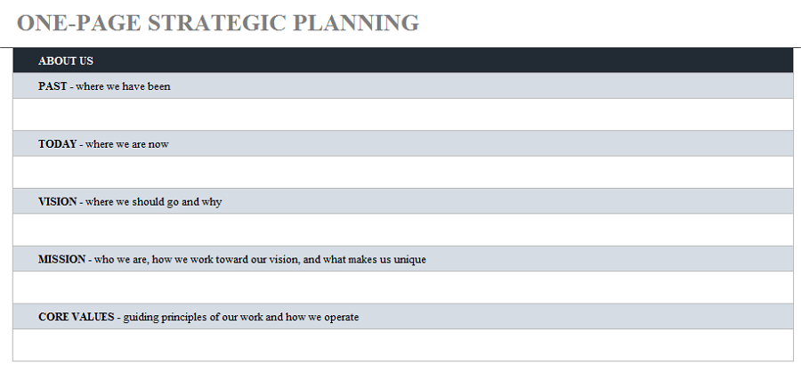Select the VISION section heading row
Screen dimensions: 801x373
[x=403, y=201]
